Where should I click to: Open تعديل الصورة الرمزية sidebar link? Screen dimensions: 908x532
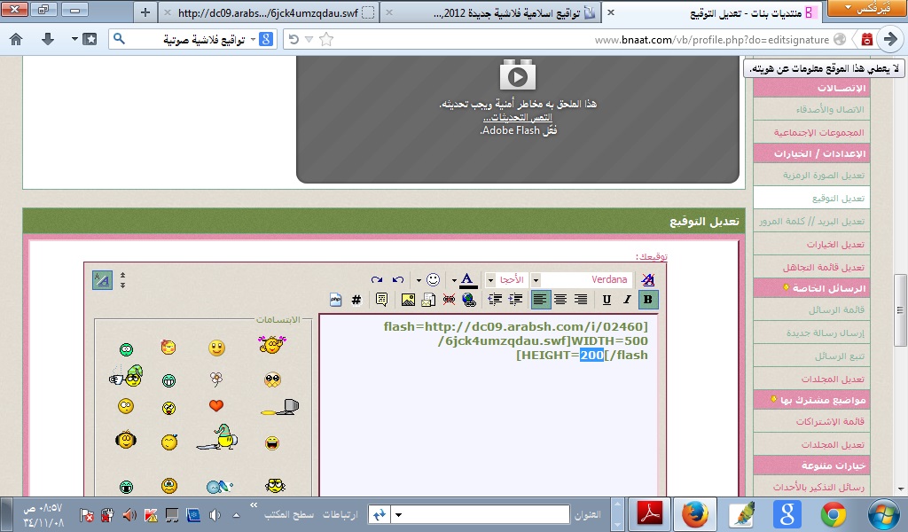coord(824,175)
